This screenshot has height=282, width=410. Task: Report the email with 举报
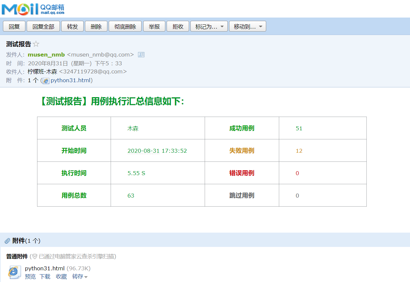[x=154, y=27]
